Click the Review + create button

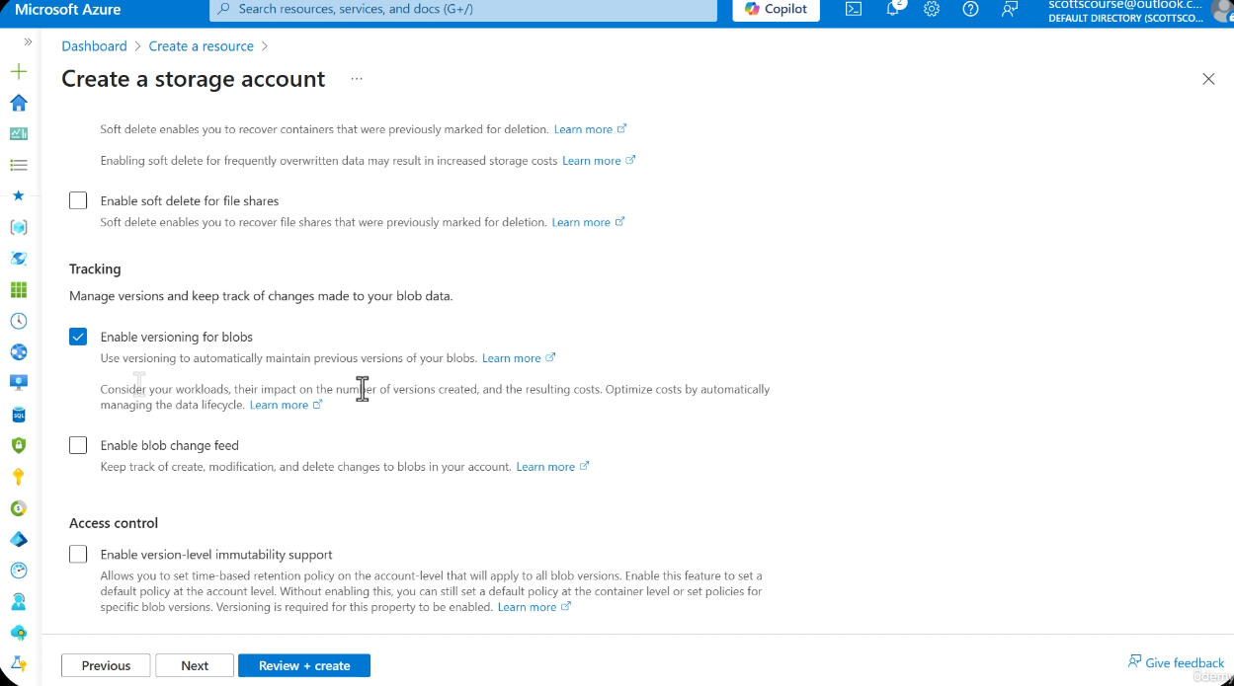[303, 665]
